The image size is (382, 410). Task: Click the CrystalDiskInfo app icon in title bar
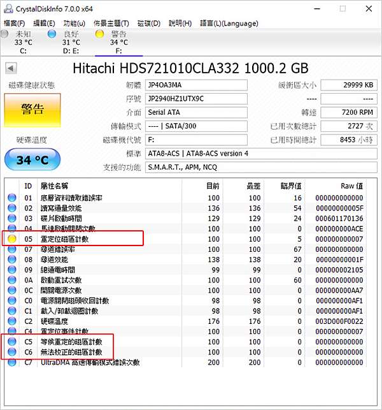[x=8, y=9]
